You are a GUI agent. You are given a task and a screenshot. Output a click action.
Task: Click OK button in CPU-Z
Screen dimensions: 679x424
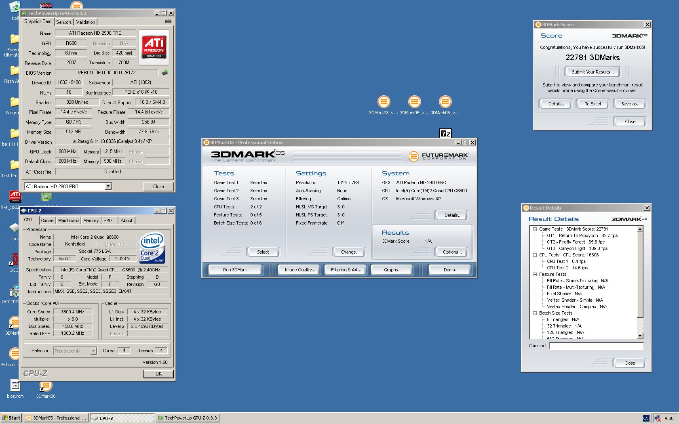(x=158, y=374)
